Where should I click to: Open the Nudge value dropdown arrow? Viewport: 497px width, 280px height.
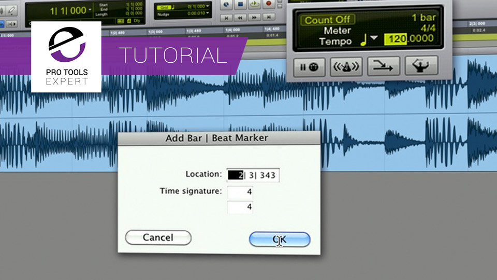click(x=208, y=13)
